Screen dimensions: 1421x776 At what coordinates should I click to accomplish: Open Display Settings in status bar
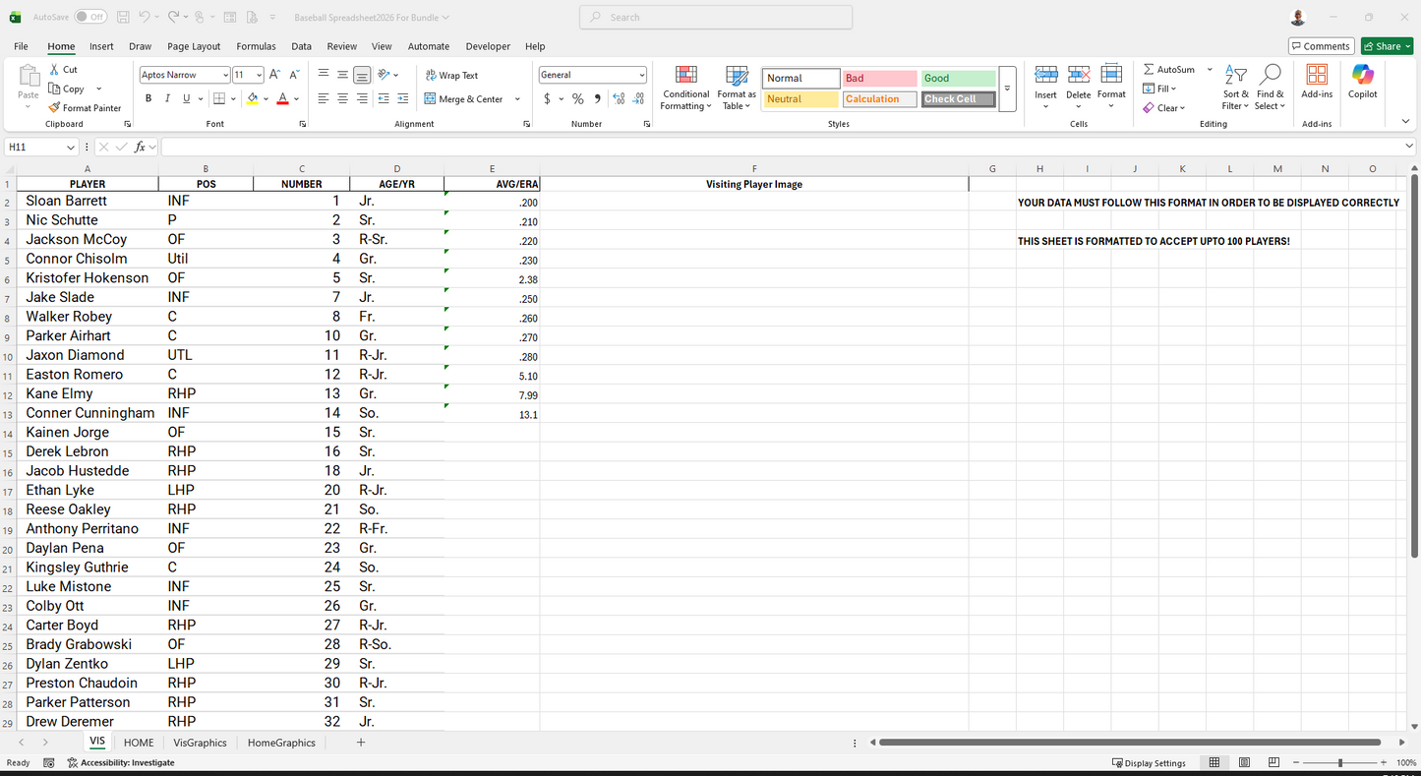(x=1149, y=763)
